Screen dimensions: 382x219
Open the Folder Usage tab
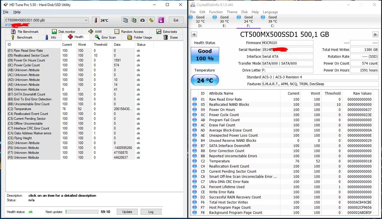pos(140,37)
